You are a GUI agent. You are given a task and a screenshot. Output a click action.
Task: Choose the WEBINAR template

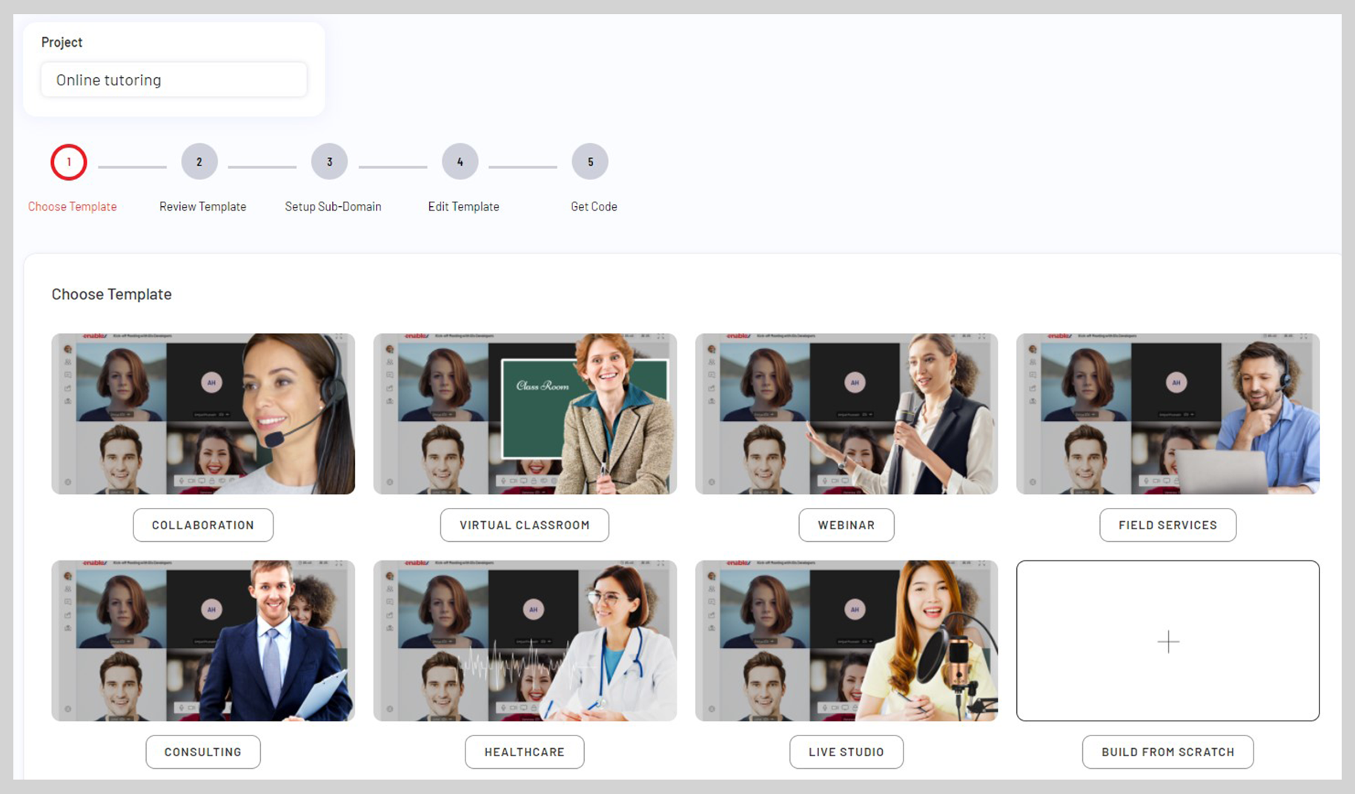846,525
